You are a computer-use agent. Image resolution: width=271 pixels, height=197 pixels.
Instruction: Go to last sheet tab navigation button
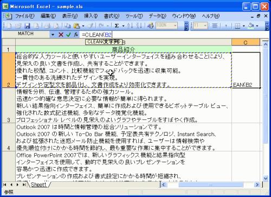click(24, 185)
